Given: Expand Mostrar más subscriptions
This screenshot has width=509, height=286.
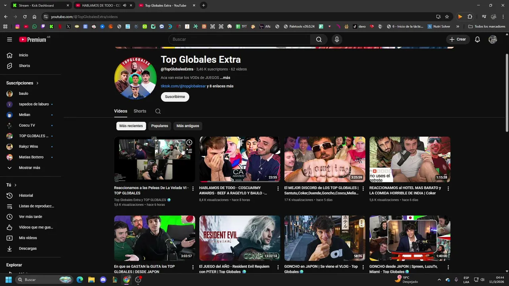Looking at the screenshot, I should click(x=29, y=168).
